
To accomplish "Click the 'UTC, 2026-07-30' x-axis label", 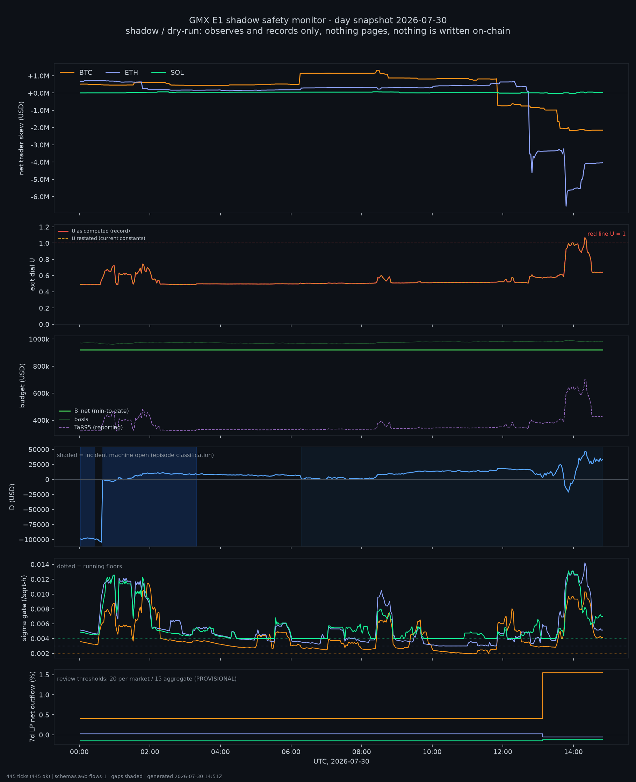I will (341, 761).
